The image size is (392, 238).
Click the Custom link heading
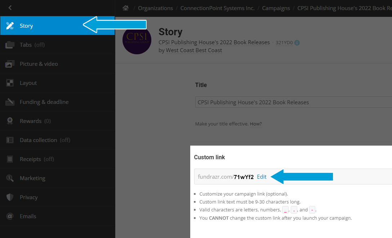pos(209,157)
